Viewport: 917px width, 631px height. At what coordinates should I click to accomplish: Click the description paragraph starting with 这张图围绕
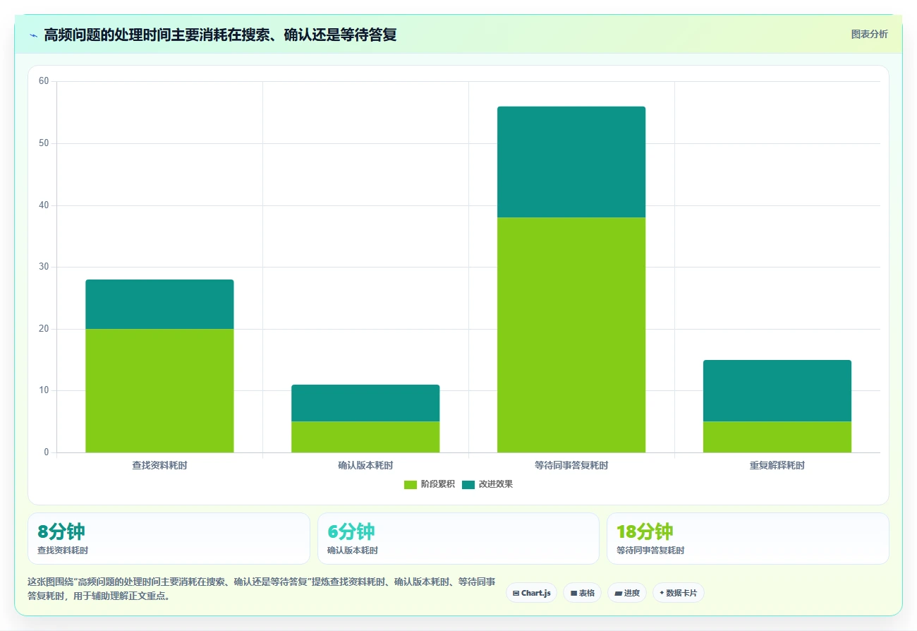tap(261, 589)
